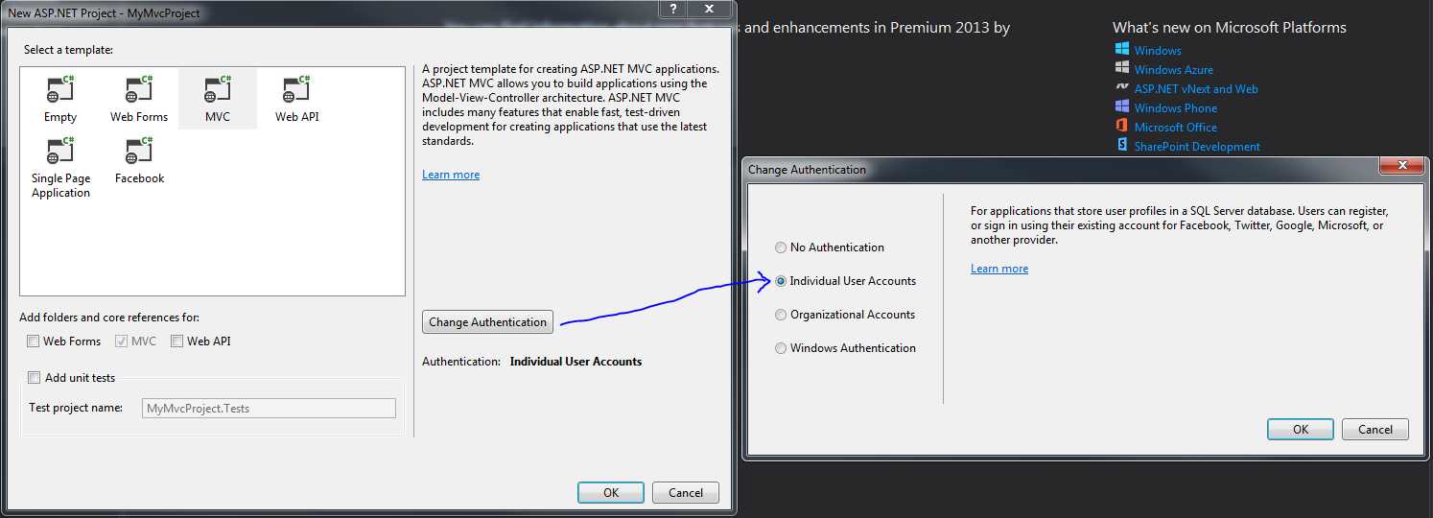Click the 'Individual User Accounts' authentication status text
This screenshot has height=518, width=1433.
(x=576, y=362)
